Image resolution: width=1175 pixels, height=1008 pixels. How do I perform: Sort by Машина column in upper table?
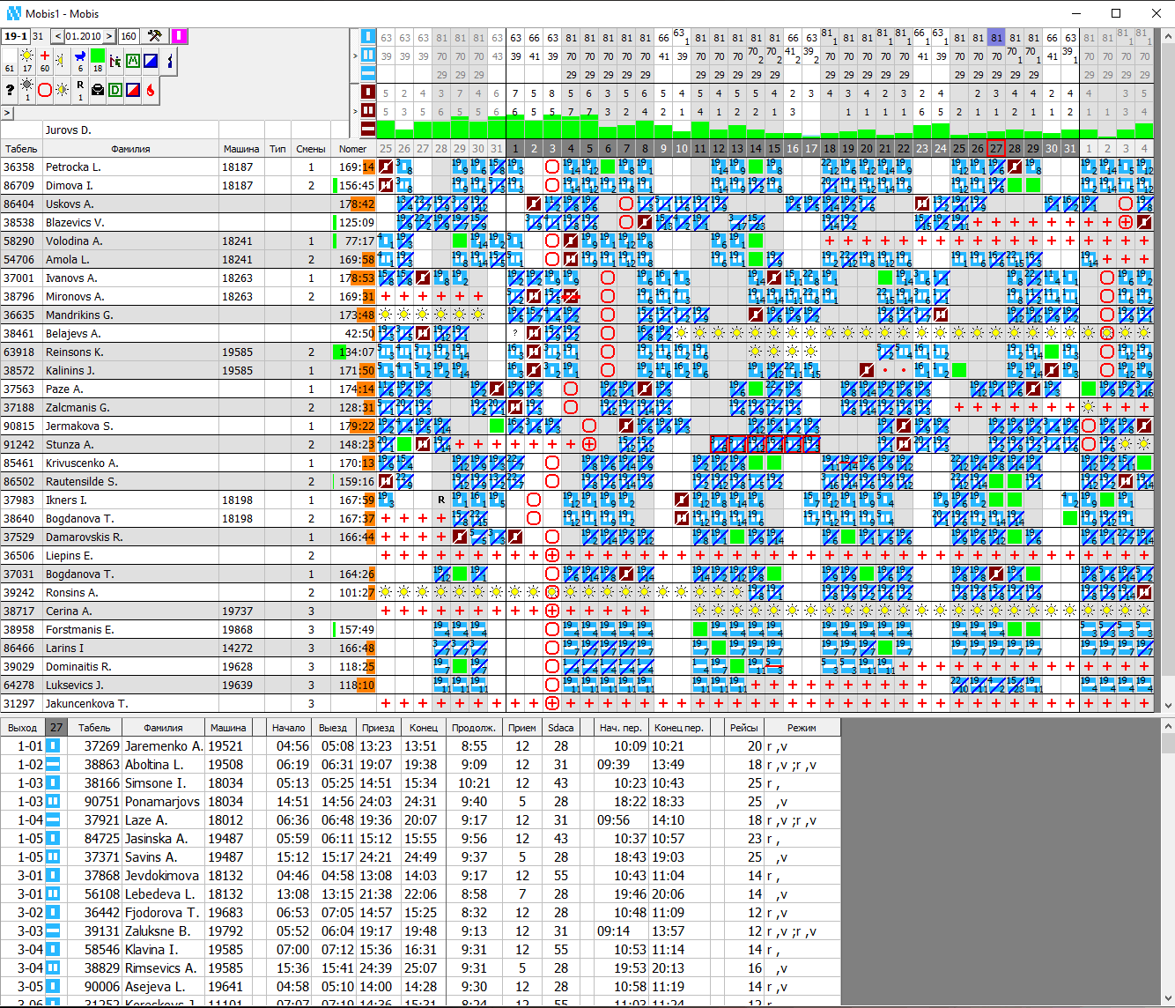tap(240, 149)
